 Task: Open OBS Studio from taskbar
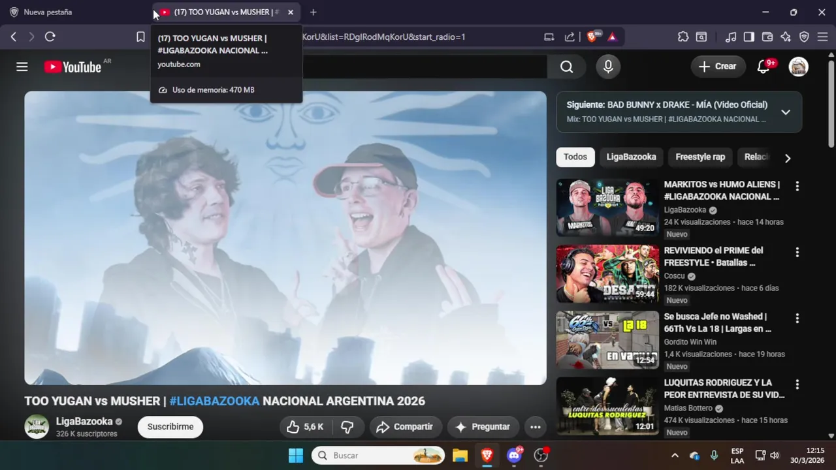tap(541, 455)
